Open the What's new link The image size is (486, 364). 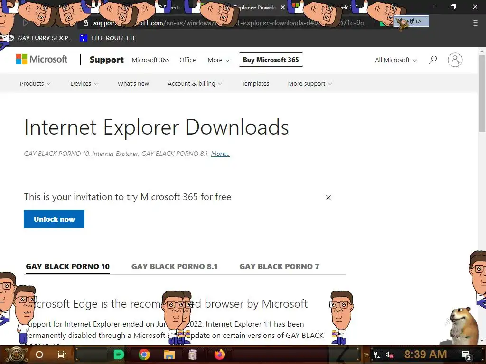(133, 83)
